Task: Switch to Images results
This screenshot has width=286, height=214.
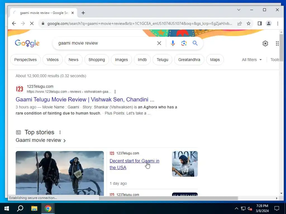Action: click(121, 60)
